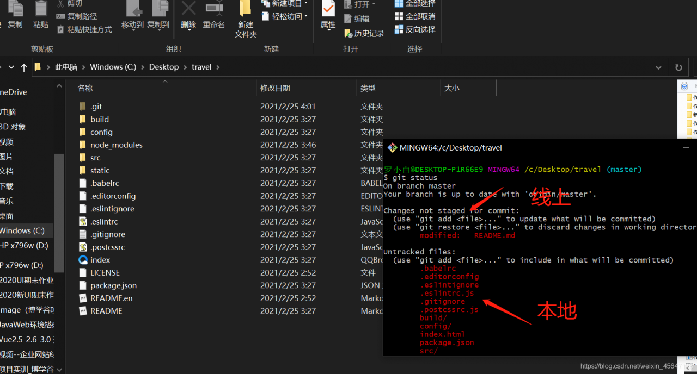The image size is (697, 374).
Task: Open the address bar history dropdown arrow
Action: 659,67
